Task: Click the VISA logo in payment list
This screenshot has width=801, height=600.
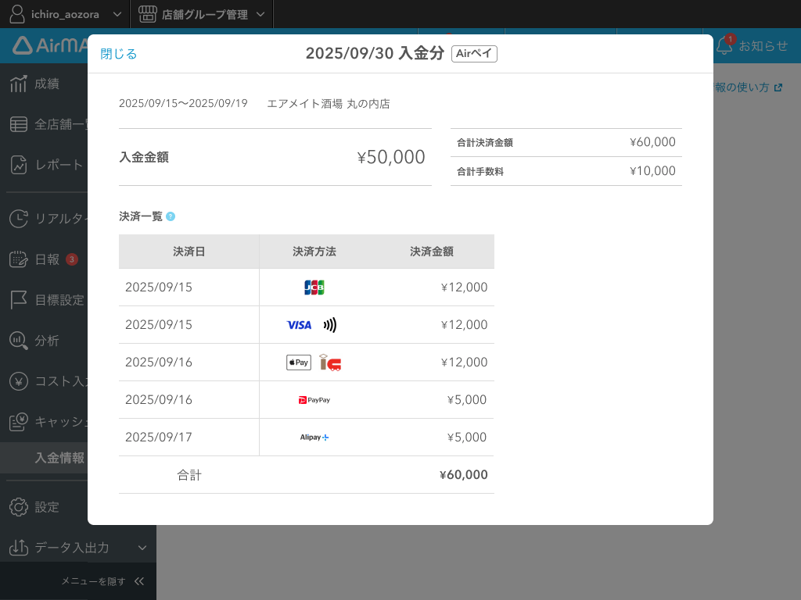Action: tap(300, 325)
